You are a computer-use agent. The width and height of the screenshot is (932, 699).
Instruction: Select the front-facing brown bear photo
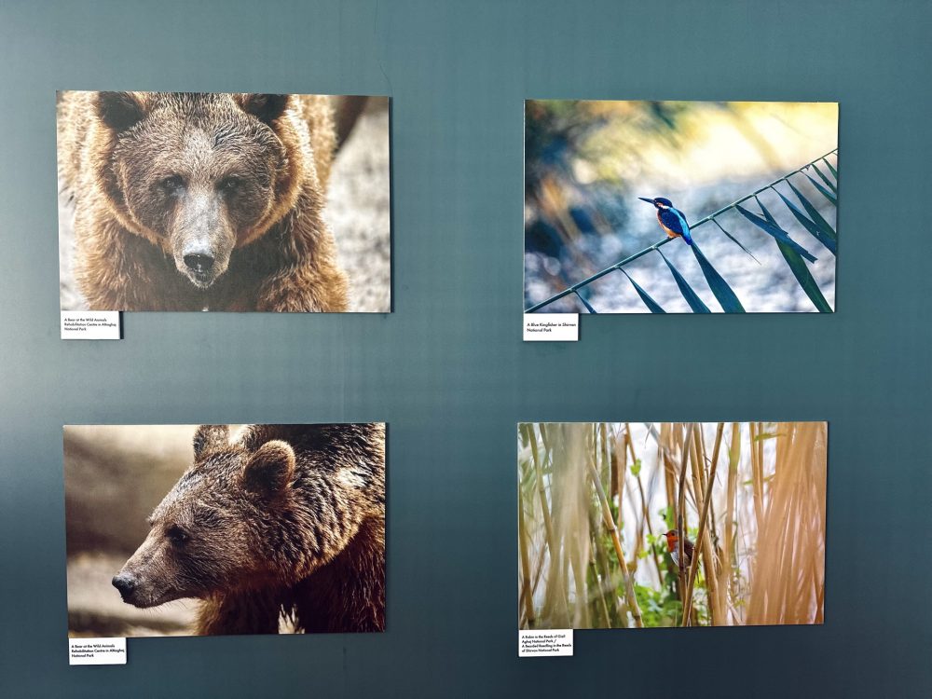point(224,201)
